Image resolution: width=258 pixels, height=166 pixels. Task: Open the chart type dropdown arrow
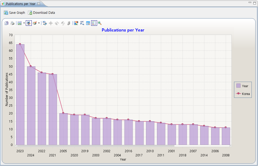coord(24,23)
